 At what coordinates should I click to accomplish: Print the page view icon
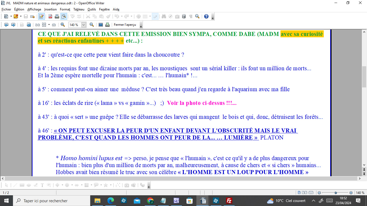click(107, 25)
